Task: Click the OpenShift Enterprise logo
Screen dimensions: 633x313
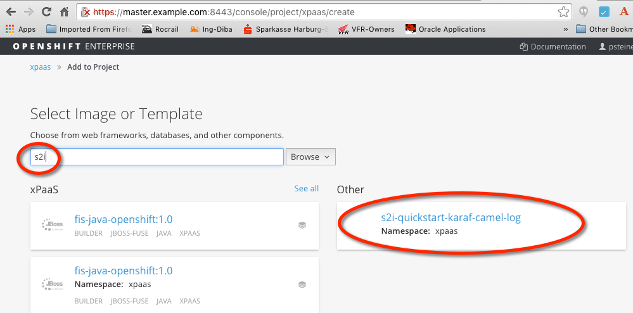Action: 74,46
